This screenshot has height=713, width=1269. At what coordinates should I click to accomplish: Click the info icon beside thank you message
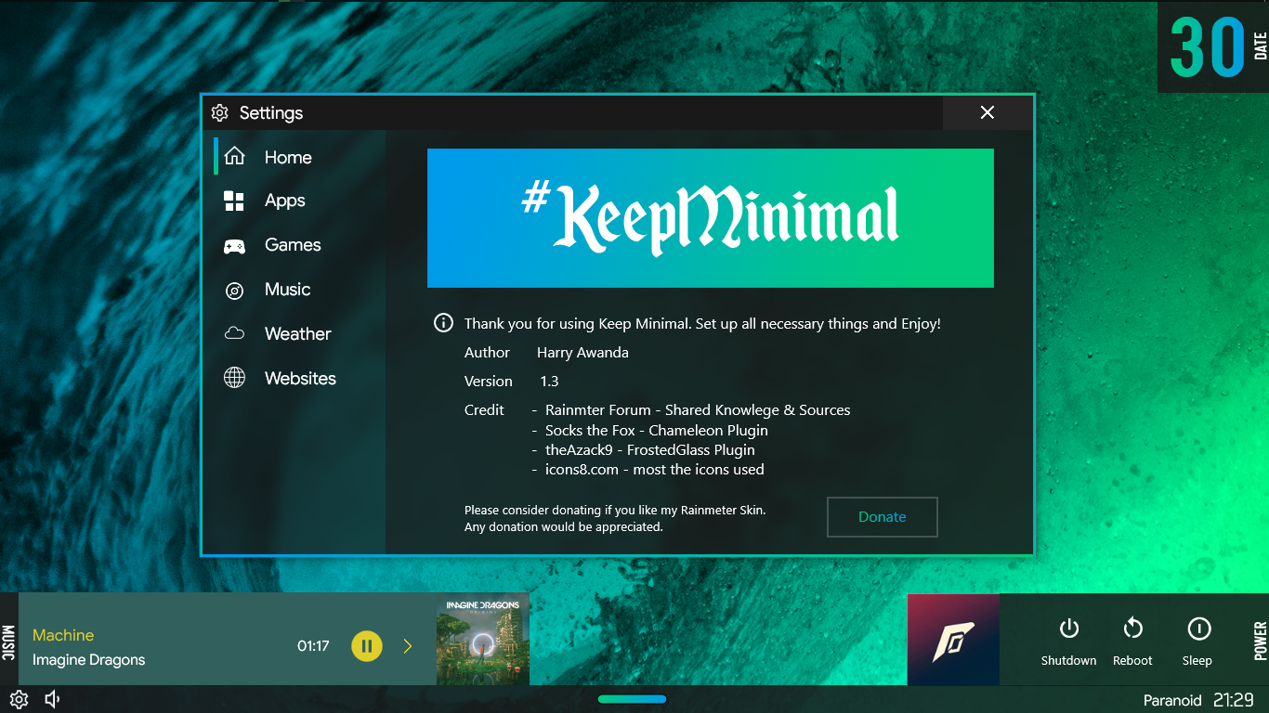(x=444, y=323)
